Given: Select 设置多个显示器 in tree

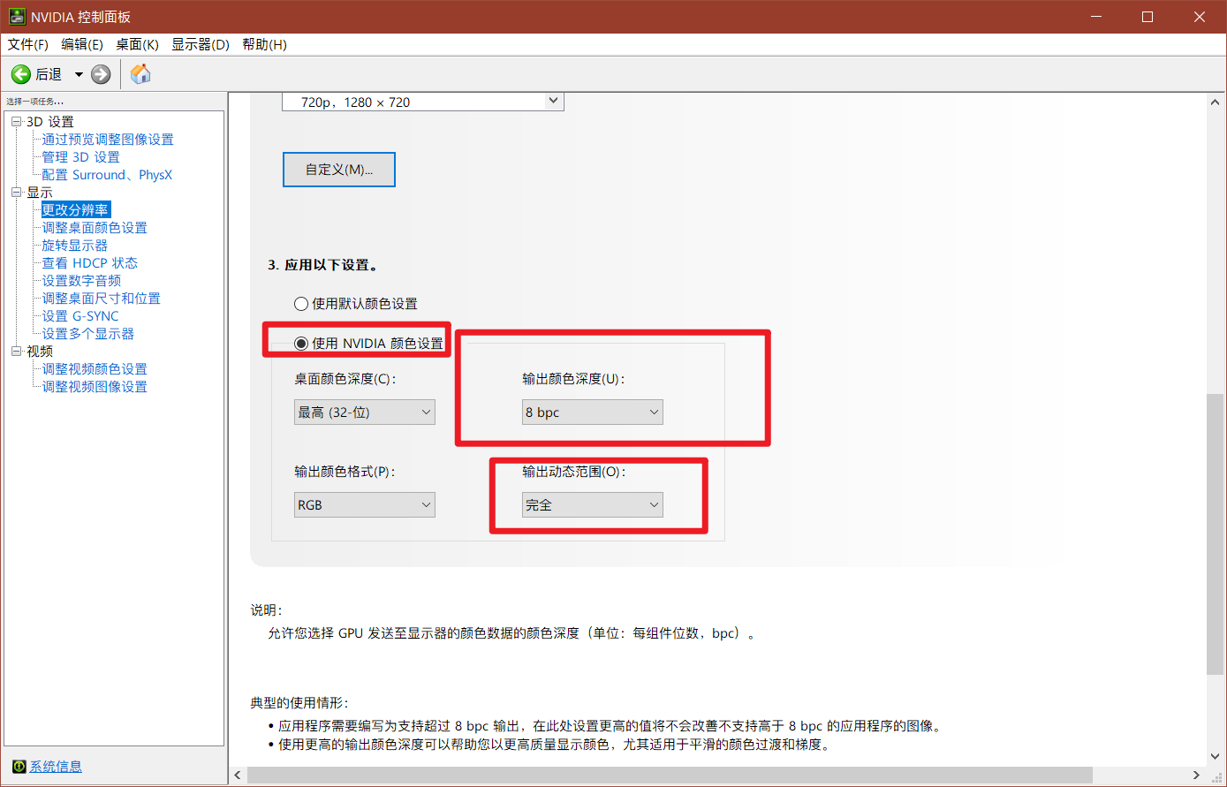Looking at the screenshot, I should click(88, 334).
